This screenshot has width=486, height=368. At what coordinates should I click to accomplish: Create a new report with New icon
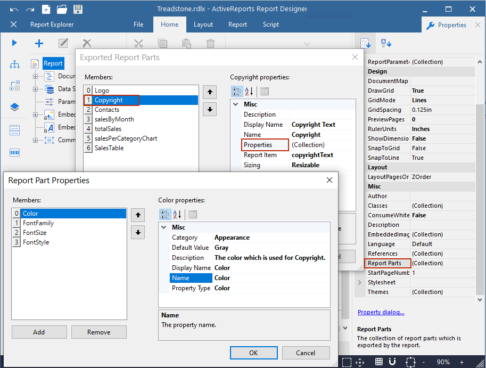click(x=46, y=9)
